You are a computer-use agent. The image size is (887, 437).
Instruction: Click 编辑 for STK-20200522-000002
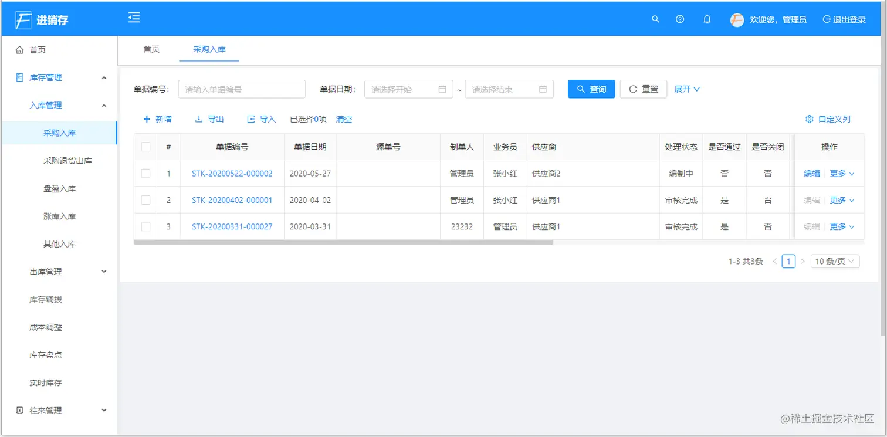tap(812, 174)
